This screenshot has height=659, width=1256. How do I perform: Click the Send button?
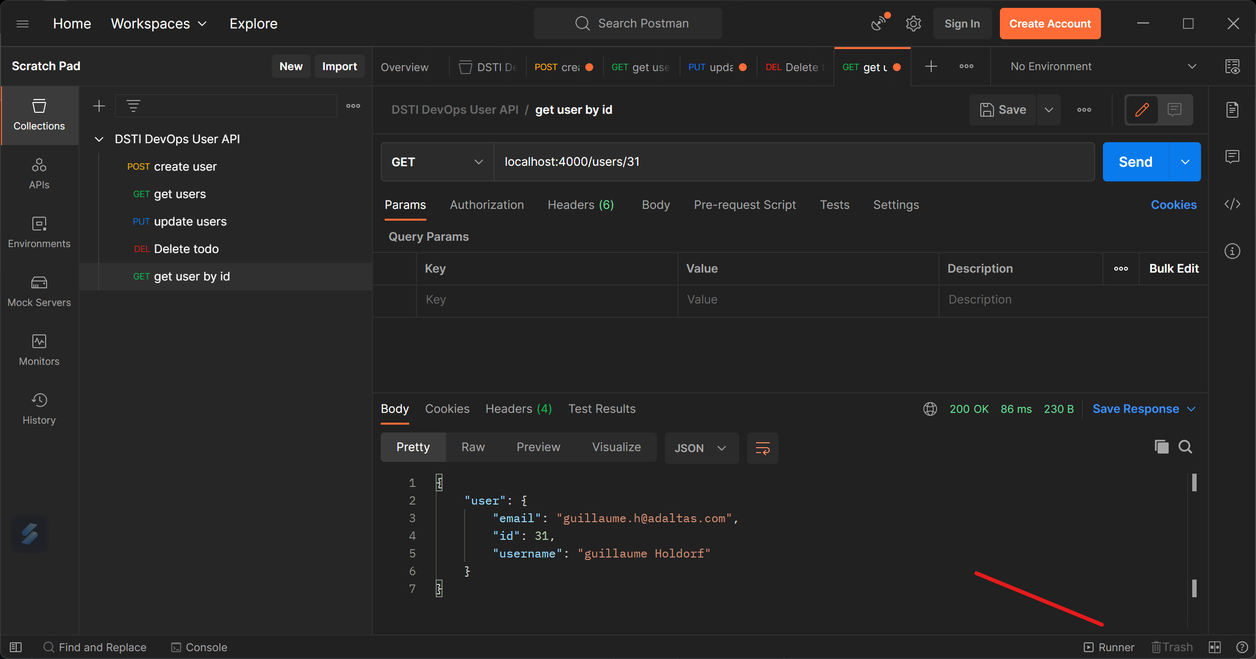[1136, 162]
